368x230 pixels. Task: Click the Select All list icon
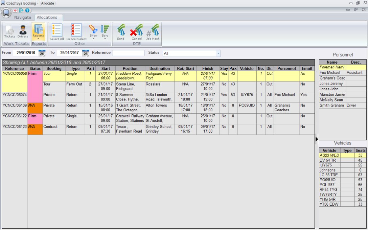[x=56, y=31]
